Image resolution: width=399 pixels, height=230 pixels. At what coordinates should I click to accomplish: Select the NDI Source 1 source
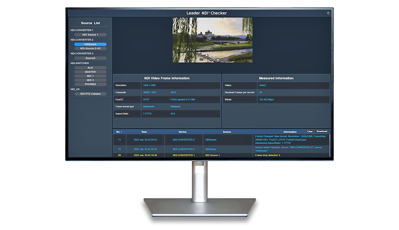tap(90, 35)
